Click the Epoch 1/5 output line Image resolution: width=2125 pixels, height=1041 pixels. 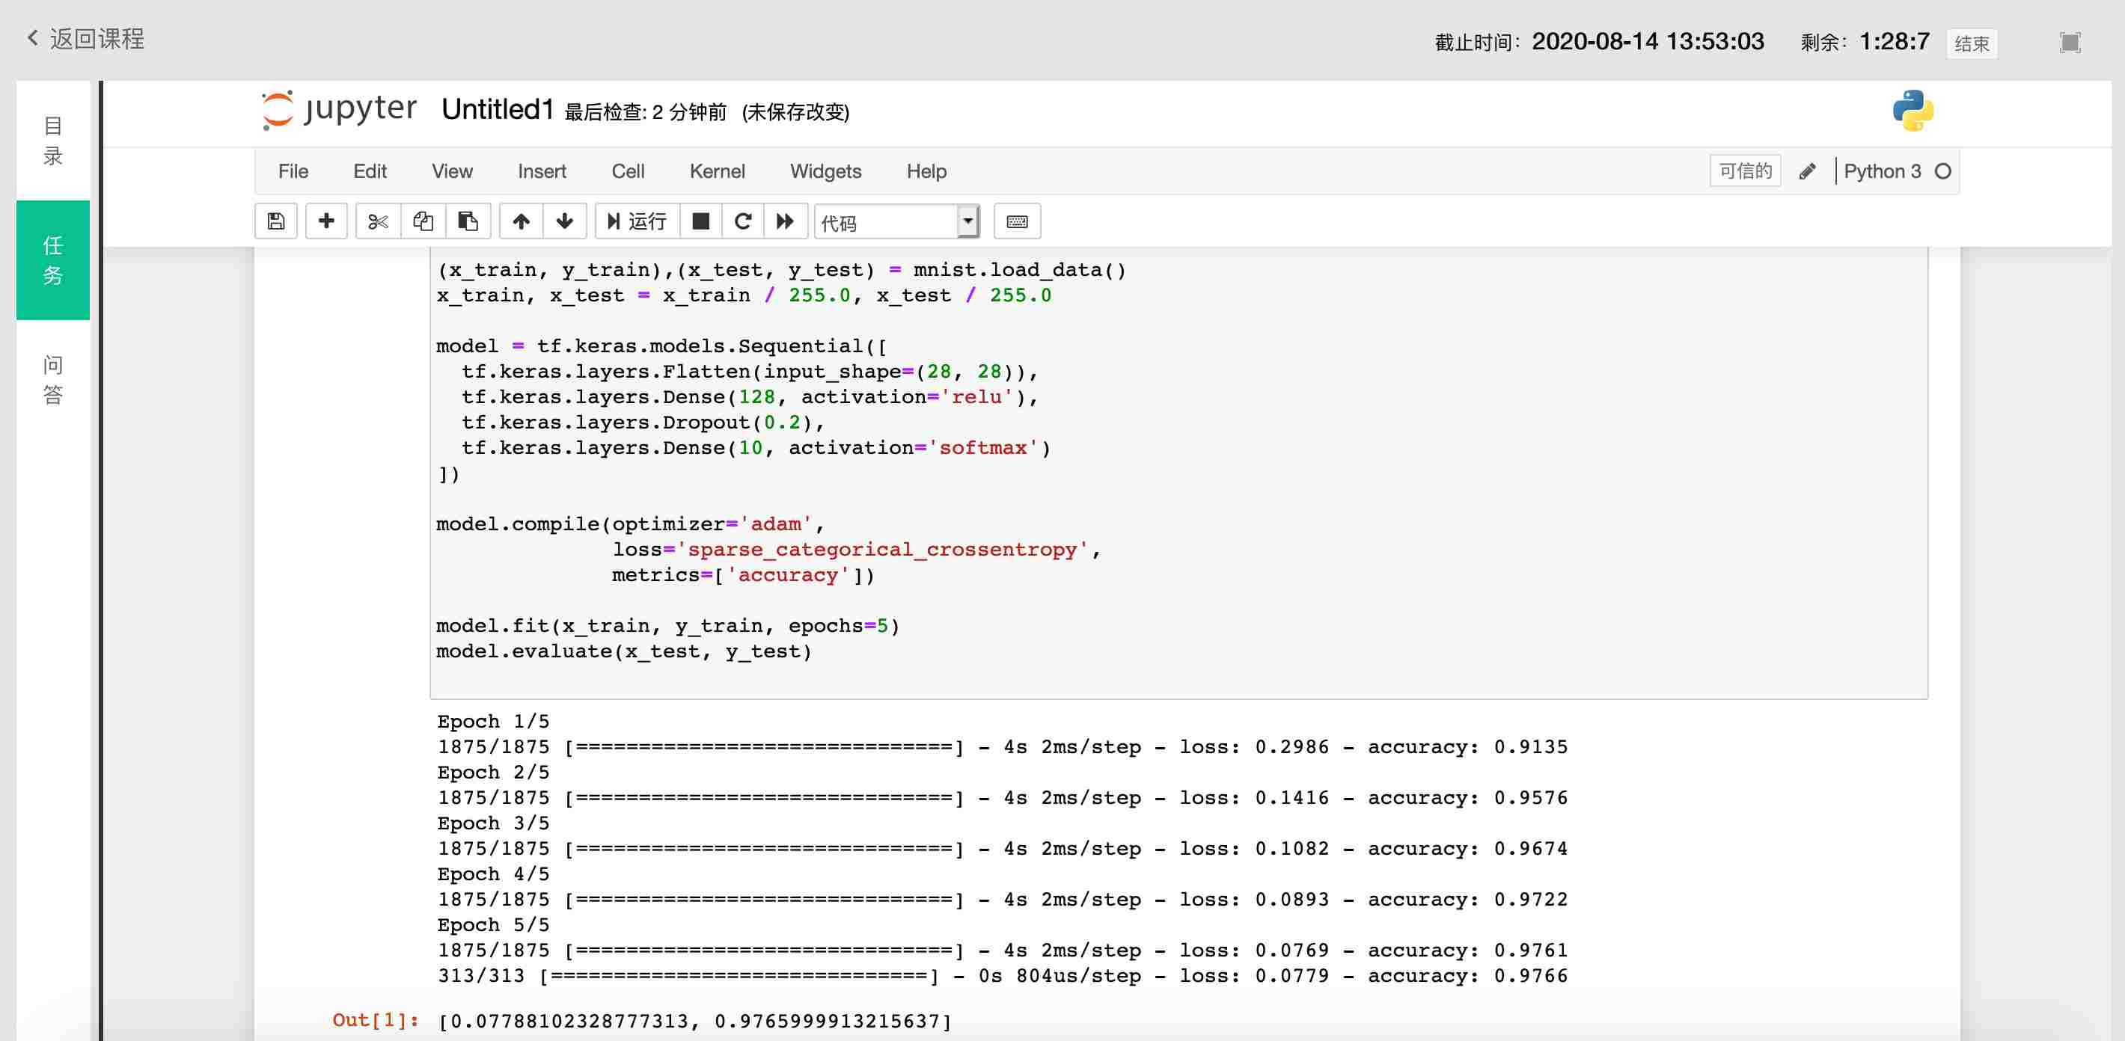[x=493, y=722]
